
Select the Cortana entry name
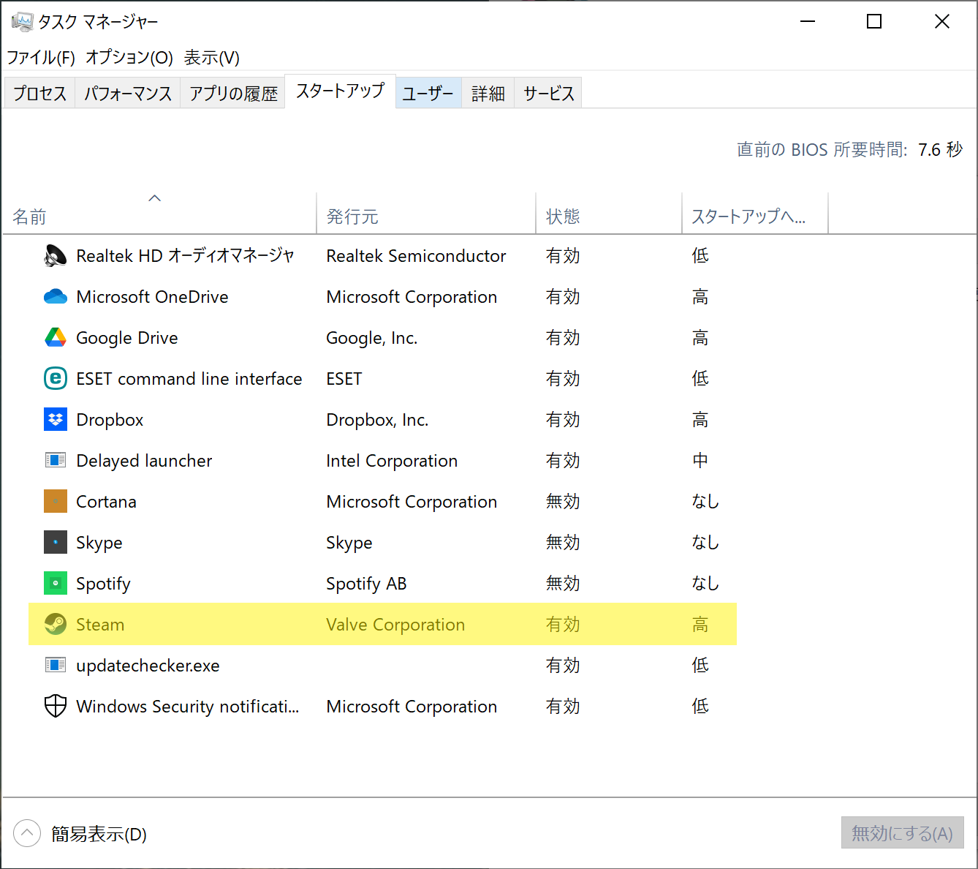tap(106, 502)
